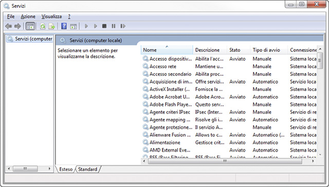This screenshot has height=187, width=329.
Task: Click the Export list toolbar icon
Action: tap(51, 26)
